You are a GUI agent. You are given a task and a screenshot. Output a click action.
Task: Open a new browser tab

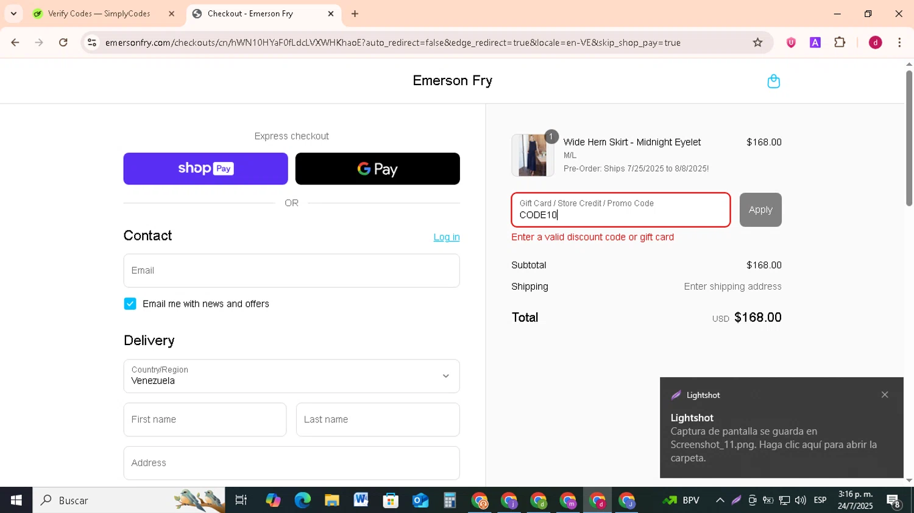[x=355, y=13]
